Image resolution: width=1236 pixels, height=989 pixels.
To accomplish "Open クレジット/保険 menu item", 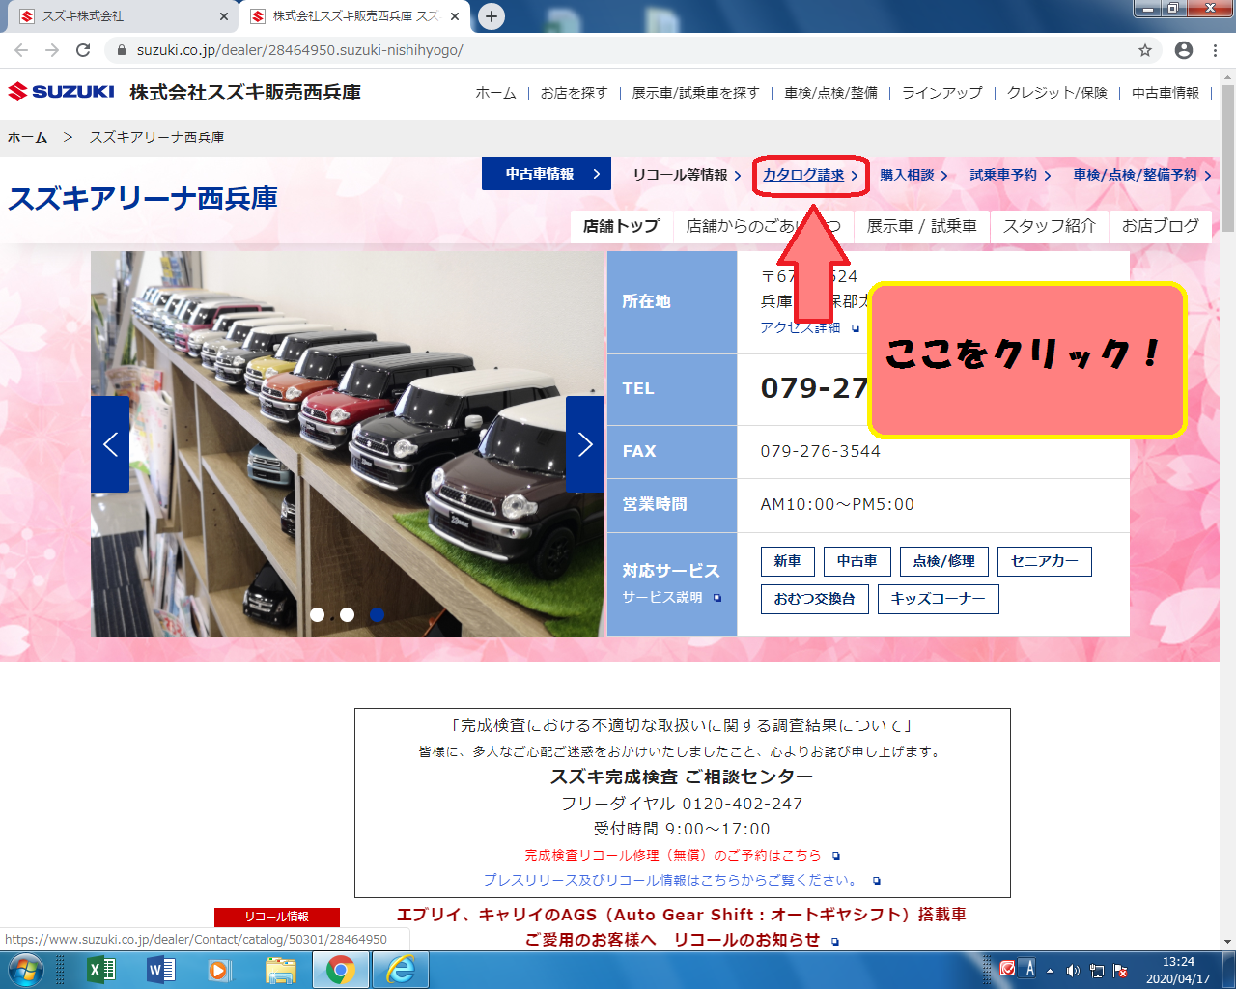I will 1056,93.
